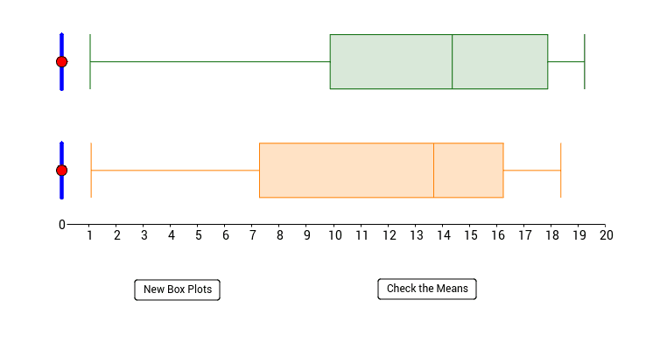The height and width of the screenshot is (349, 667).
Task: Click the long left whisker of the orange plot
Action: pyautogui.click(x=175, y=171)
